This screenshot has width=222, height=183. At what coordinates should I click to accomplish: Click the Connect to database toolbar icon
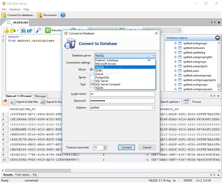point(4,15)
